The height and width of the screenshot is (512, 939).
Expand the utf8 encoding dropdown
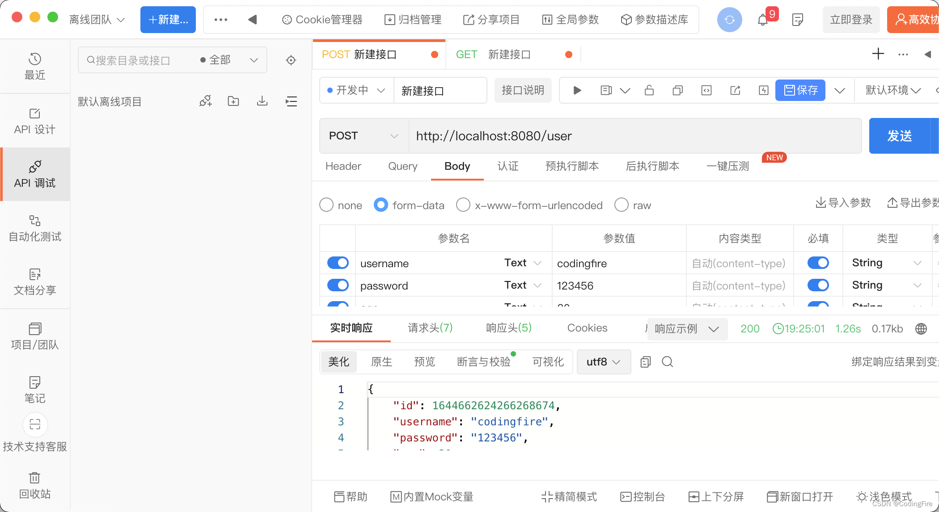604,362
